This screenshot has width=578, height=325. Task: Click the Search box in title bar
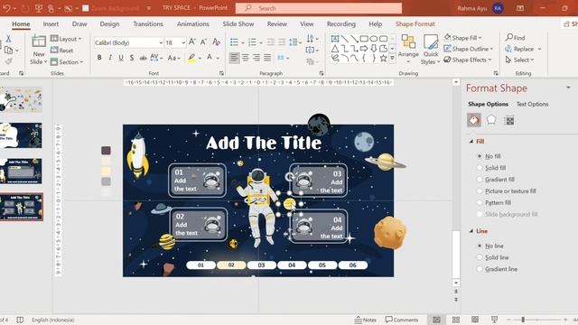(x=319, y=8)
